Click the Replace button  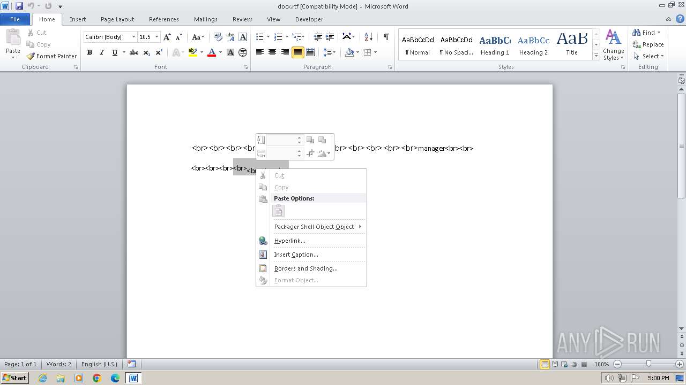(648, 44)
